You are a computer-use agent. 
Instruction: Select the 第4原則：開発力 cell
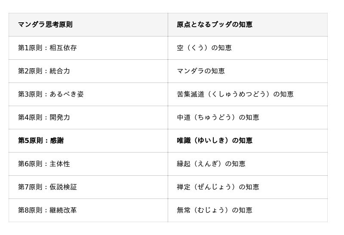coord(44,117)
